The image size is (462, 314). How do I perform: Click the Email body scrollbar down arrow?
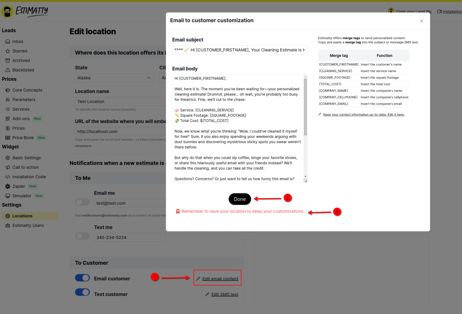[305, 176]
